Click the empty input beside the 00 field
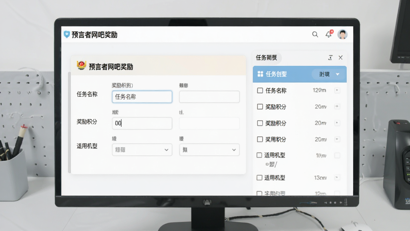 [209, 124]
